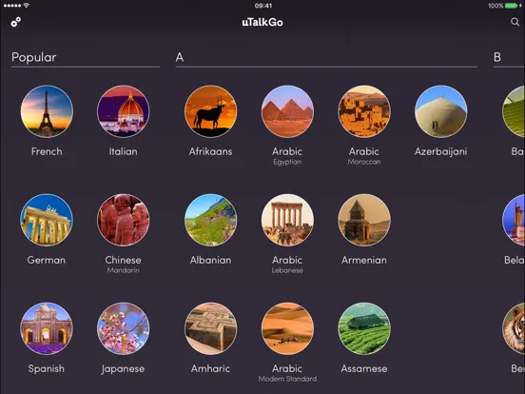Tap the Wi-Fi signal icon
Screen dimensions: 525x394
tap(27, 6)
